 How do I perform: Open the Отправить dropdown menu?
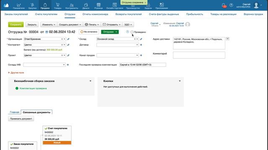(112, 25)
